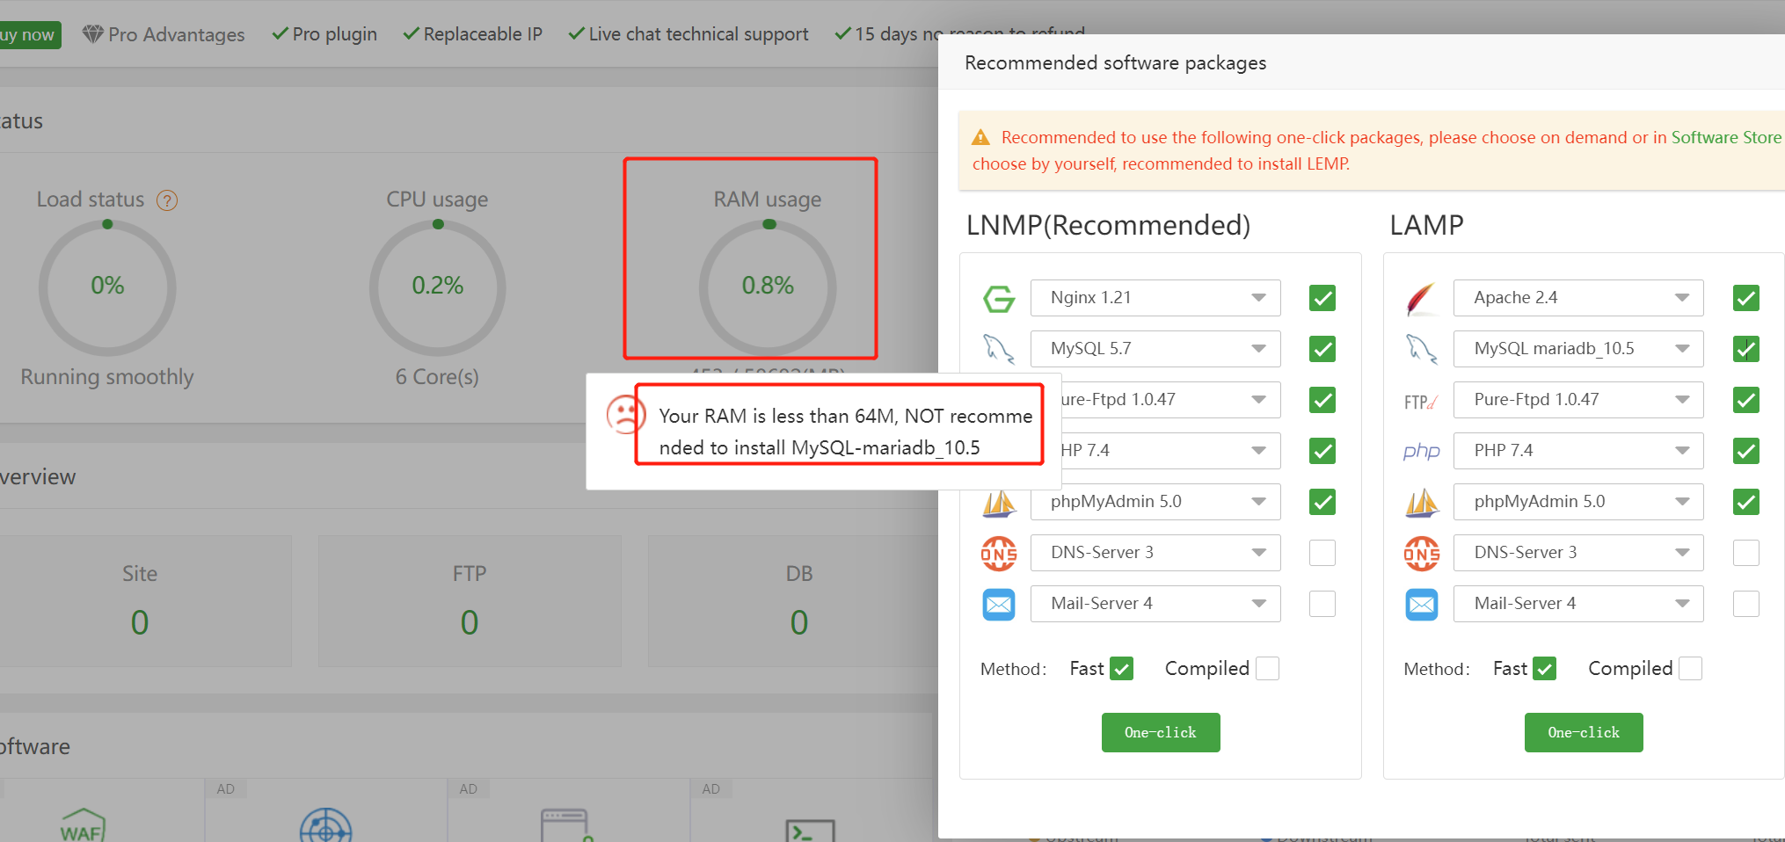Select the phpMyAdmin sailboat icon under LNMP
Viewport: 1785px width, 842px height.
pyautogui.click(x=999, y=502)
